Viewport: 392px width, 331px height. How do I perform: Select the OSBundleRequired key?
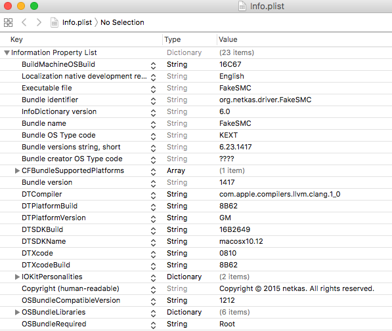pyautogui.click(x=54, y=324)
